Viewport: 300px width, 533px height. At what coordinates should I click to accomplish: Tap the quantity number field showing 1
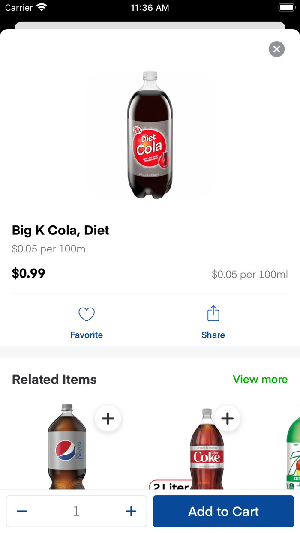(76, 511)
